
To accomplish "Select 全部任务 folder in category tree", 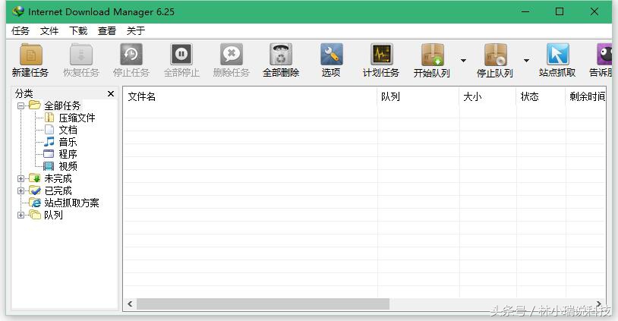I will click(62, 105).
